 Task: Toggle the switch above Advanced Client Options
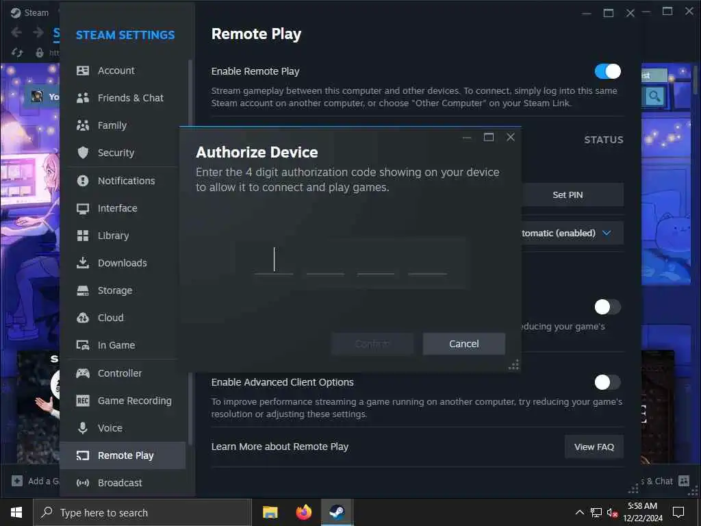608,308
